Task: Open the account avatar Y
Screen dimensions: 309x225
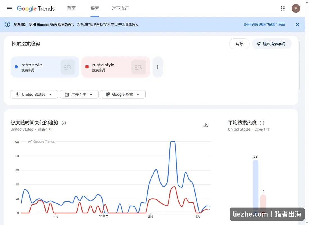Action: click(296, 8)
